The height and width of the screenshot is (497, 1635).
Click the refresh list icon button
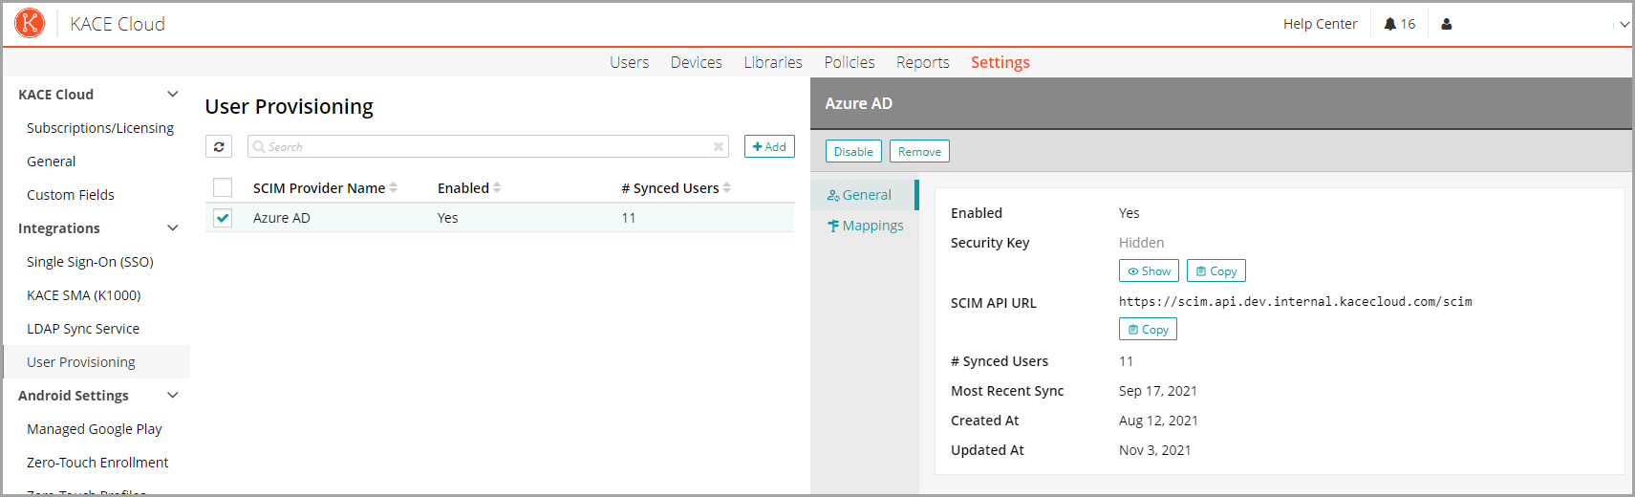[219, 146]
